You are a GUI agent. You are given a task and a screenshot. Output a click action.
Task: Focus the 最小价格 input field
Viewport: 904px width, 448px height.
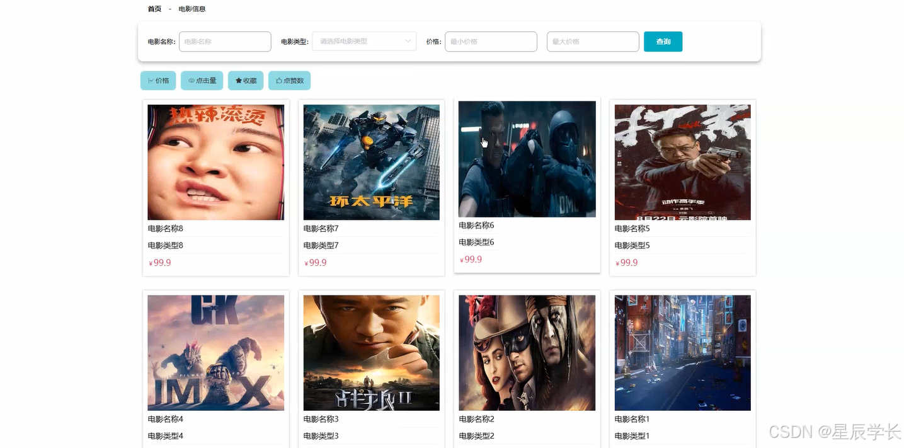491,42
